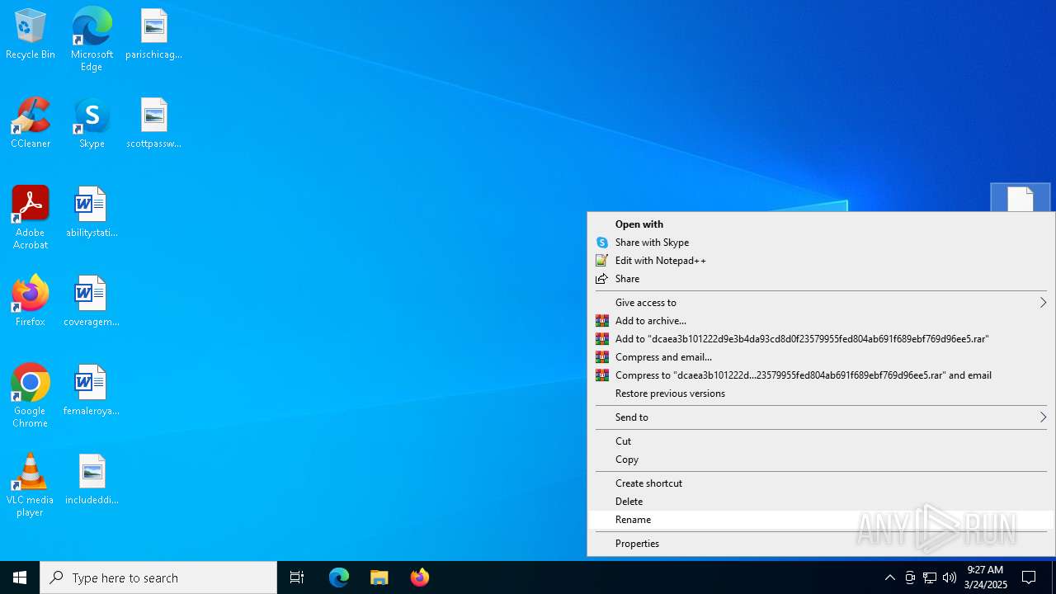Open the CCleaner desktop shortcut
The width and height of the screenshot is (1056, 594).
point(31,124)
